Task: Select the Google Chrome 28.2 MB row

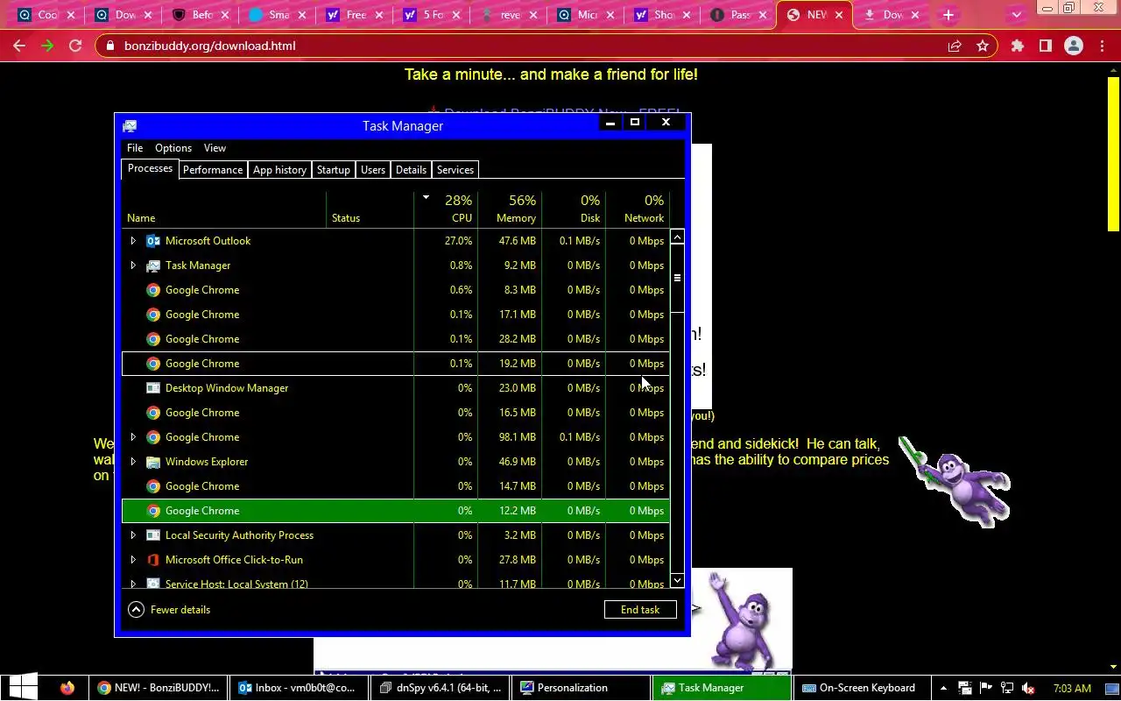Action: pyautogui.click(x=396, y=339)
